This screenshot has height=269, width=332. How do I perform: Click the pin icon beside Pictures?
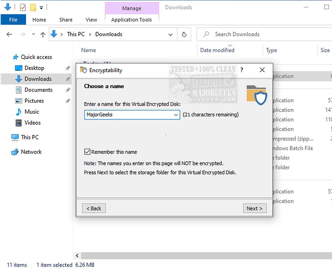(68, 101)
